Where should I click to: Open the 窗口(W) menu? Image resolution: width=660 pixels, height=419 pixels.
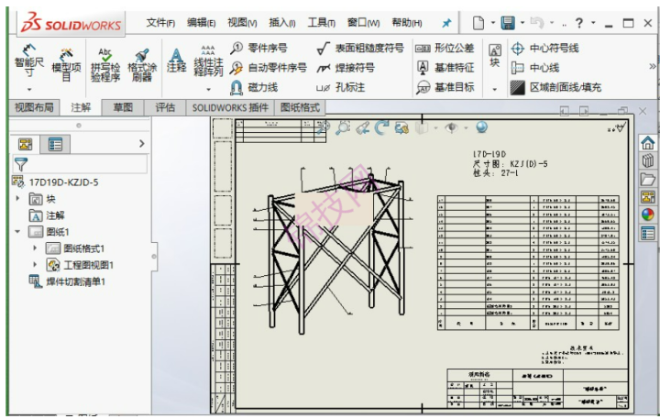pyautogui.click(x=363, y=23)
